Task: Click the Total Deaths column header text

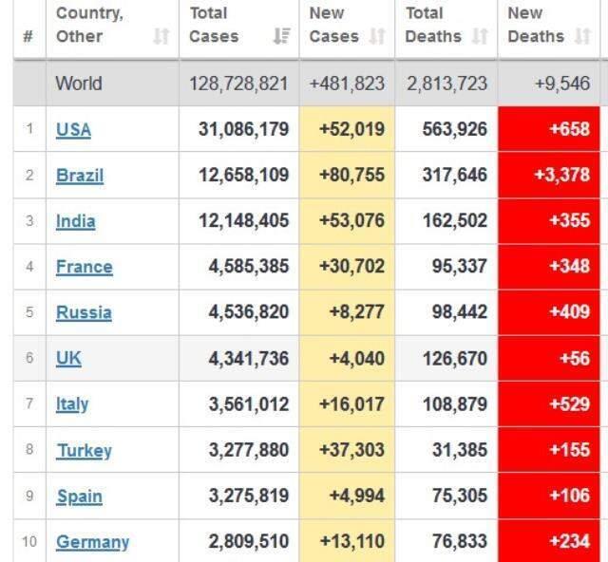Action: pos(433,25)
